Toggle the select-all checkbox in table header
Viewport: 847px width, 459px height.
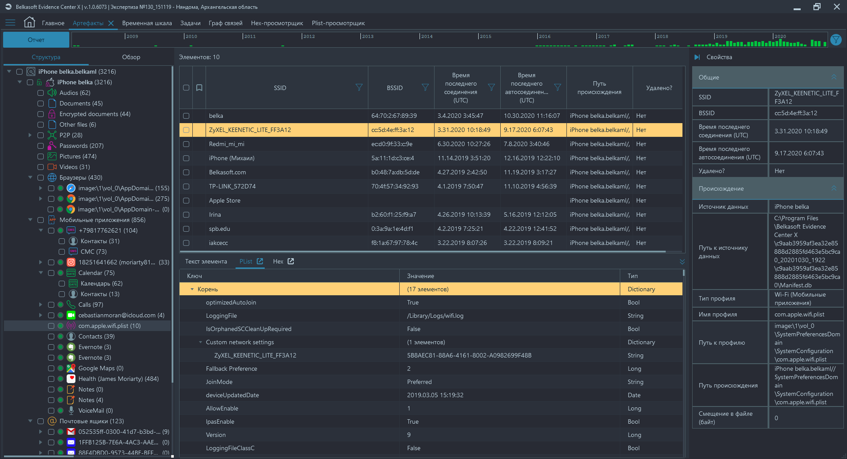(x=186, y=87)
